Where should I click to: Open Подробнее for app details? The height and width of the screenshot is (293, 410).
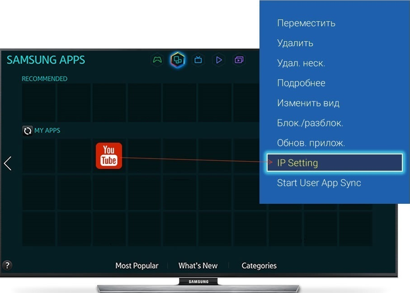click(x=301, y=83)
